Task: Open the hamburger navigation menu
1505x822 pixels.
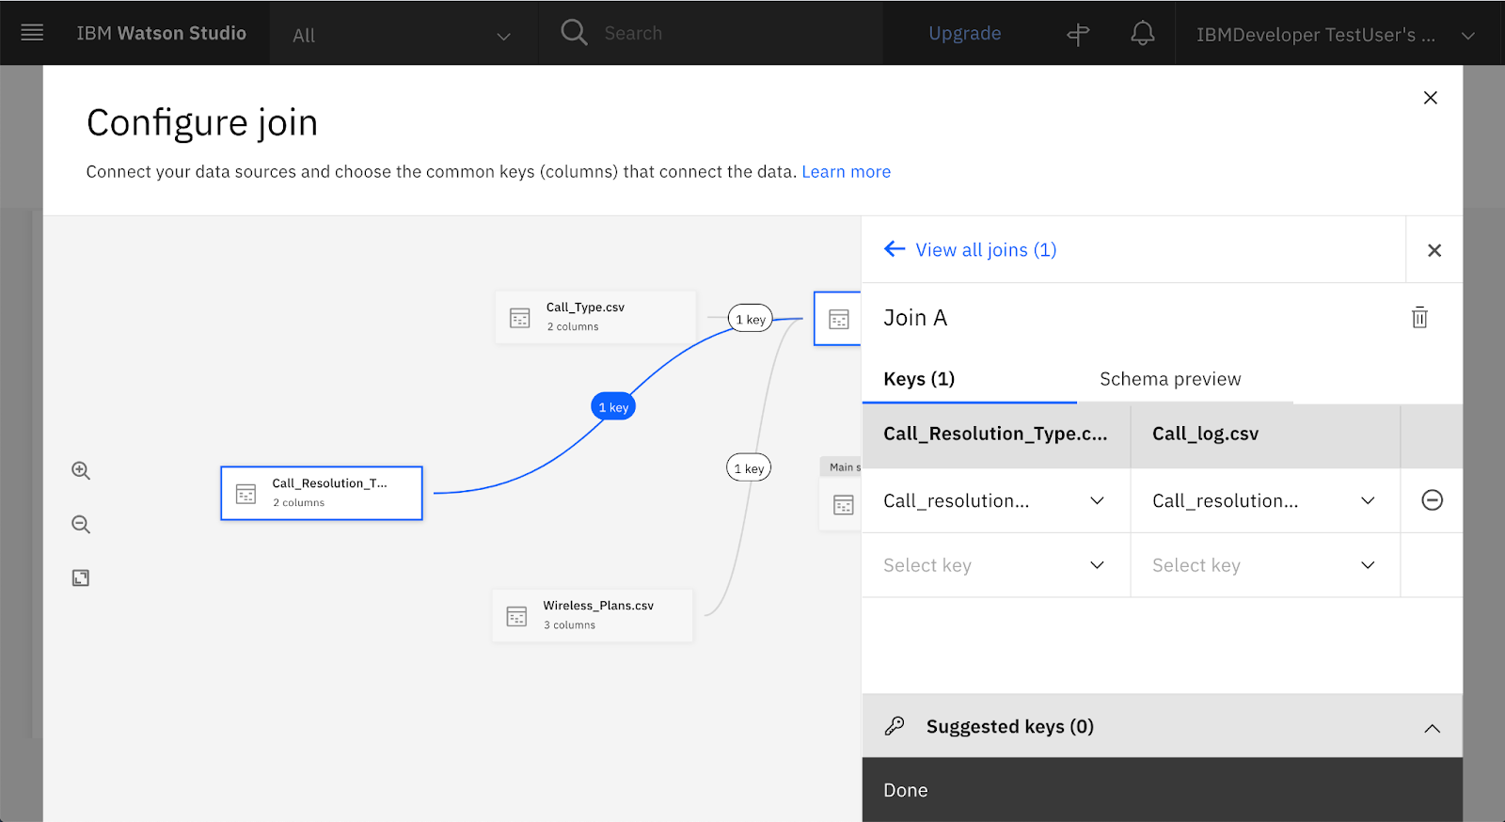Action: pos(32,33)
